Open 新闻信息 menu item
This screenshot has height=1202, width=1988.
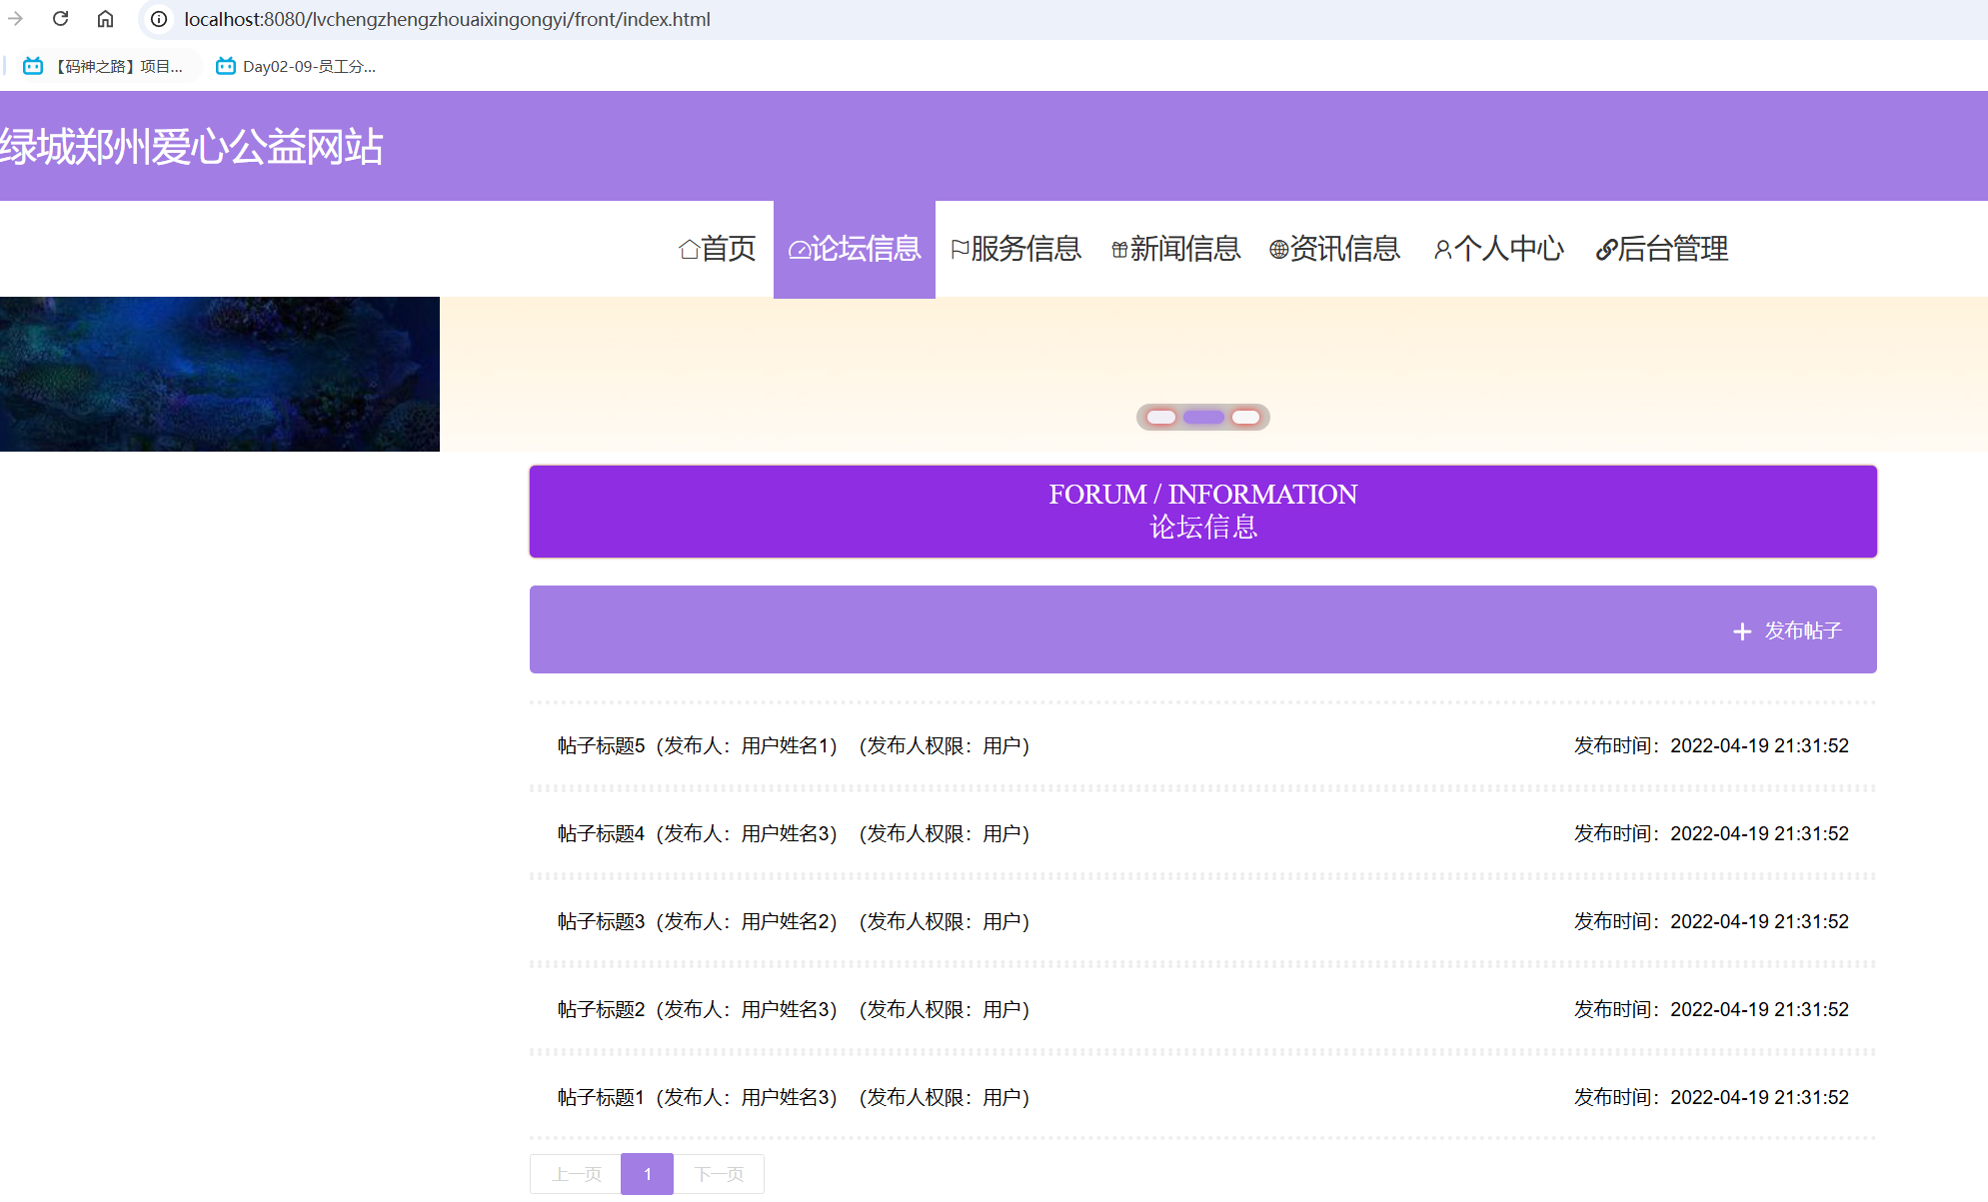coord(1175,249)
